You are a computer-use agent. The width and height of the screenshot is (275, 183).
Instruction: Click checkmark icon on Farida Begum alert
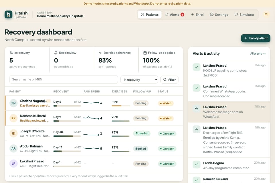197,164
